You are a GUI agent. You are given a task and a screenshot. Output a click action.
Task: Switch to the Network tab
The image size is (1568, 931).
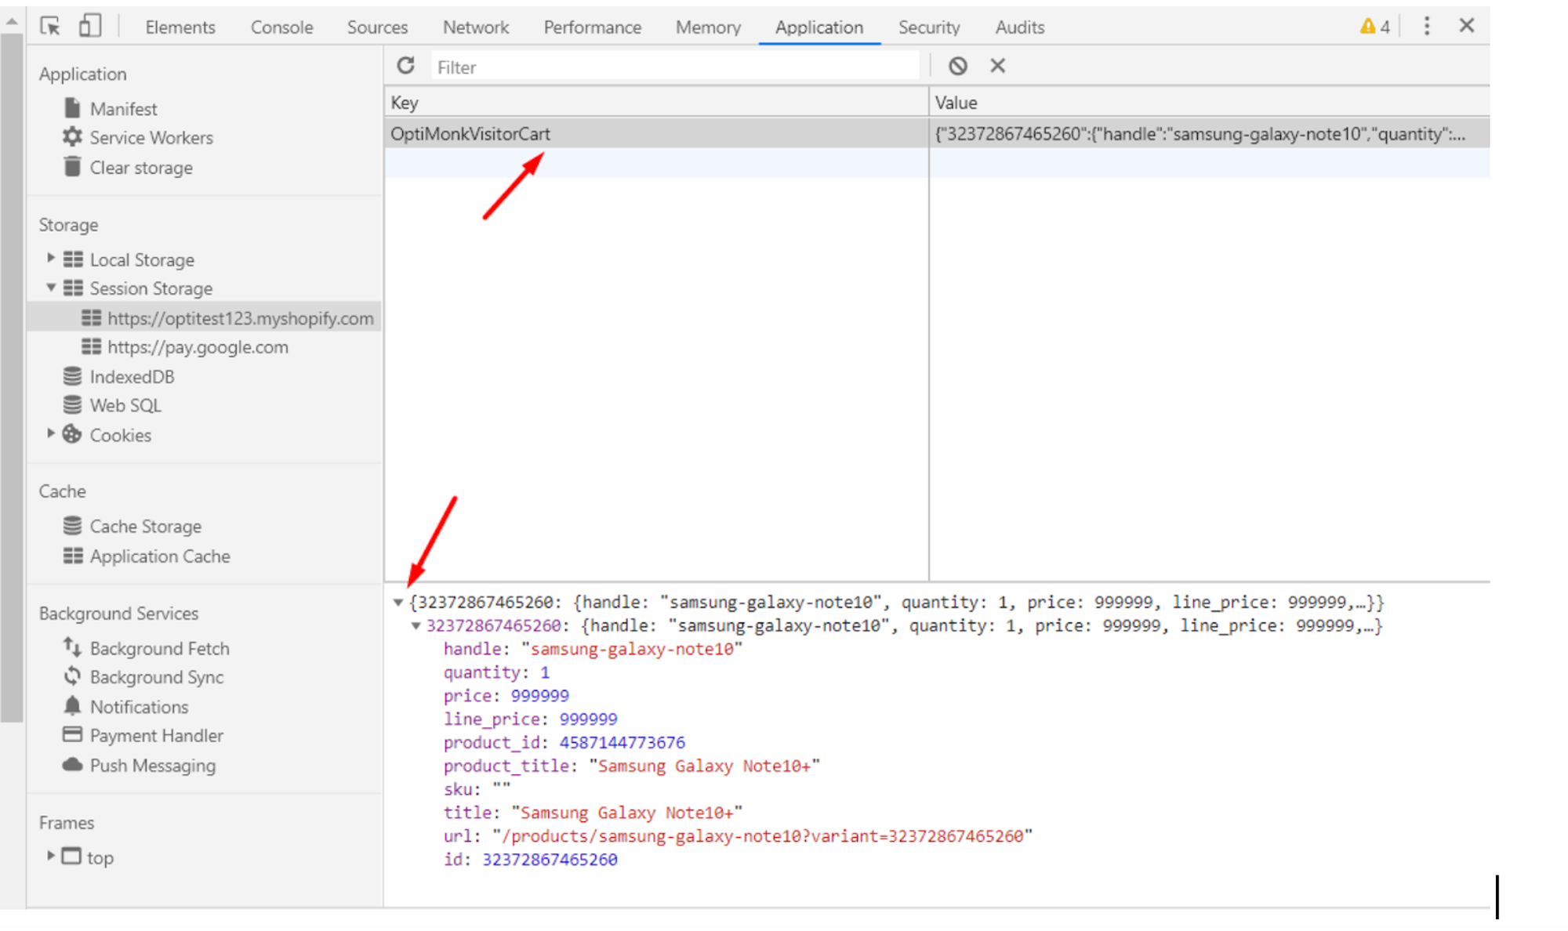475,27
